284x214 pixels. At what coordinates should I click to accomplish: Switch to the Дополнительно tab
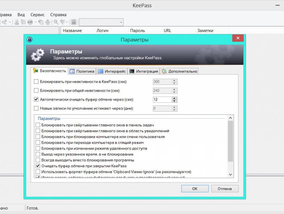(179, 71)
